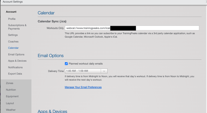The width and height of the screenshot is (207, 113).
Task: Click the Account Settings window title
Action: 13,2
